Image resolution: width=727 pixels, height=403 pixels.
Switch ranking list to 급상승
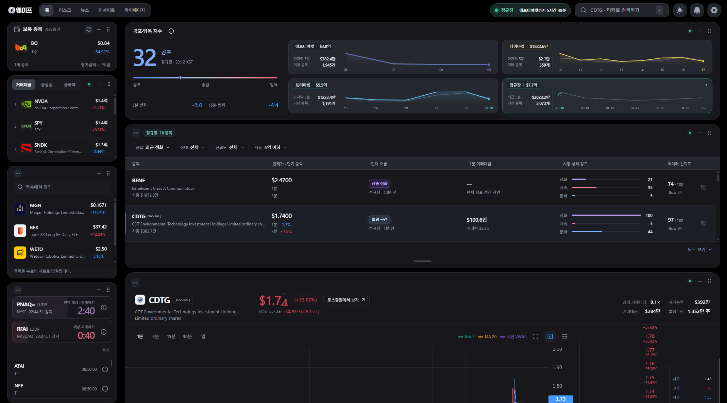(47, 85)
